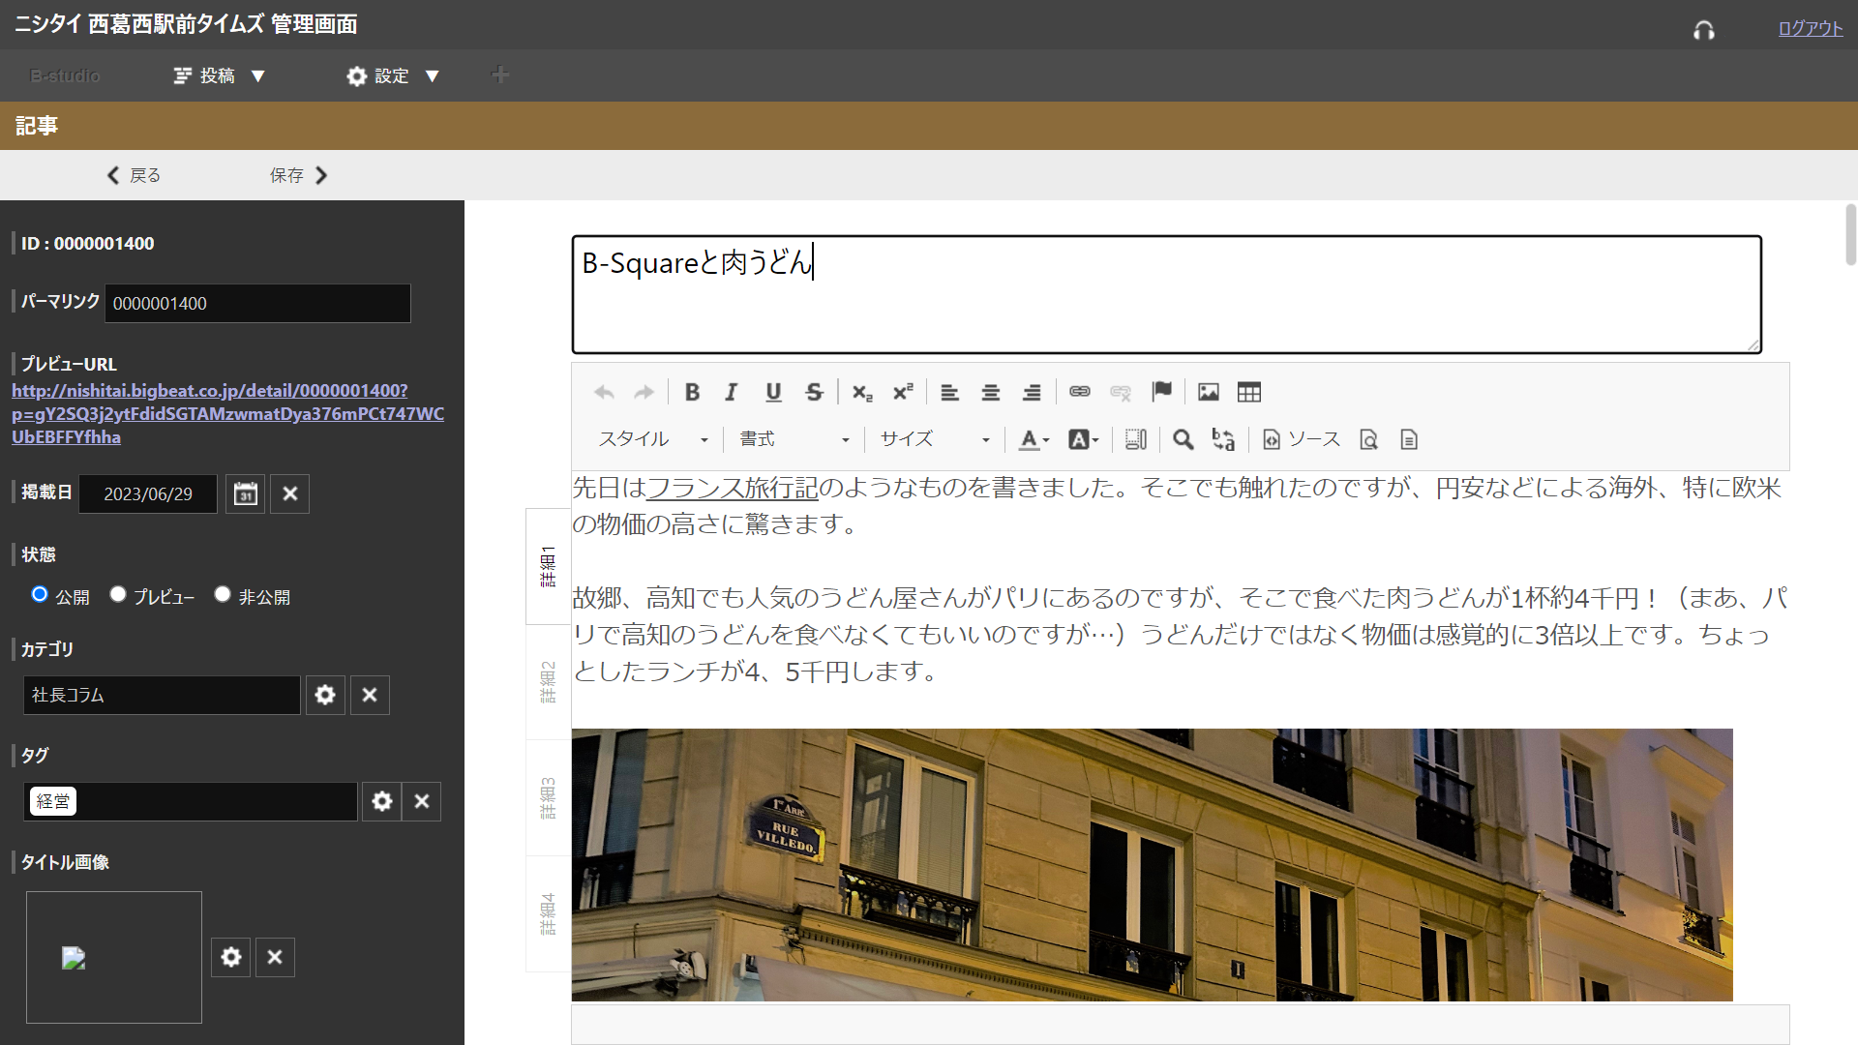This screenshot has width=1858, height=1045.
Task: Select the 公開 radio button
Action: pos(40,594)
